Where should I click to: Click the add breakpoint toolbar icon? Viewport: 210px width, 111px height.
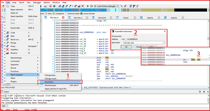pyautogui.click(x=134, y=6)
